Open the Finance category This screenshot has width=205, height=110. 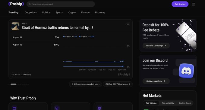click(x=85, y=12)
